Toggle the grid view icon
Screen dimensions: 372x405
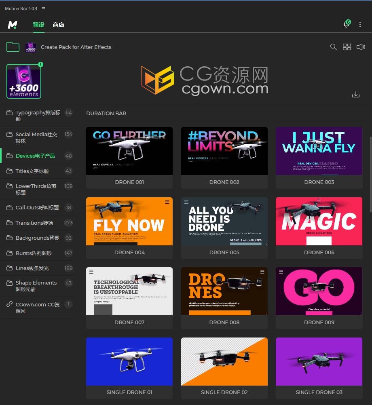[x=347, y=47]
